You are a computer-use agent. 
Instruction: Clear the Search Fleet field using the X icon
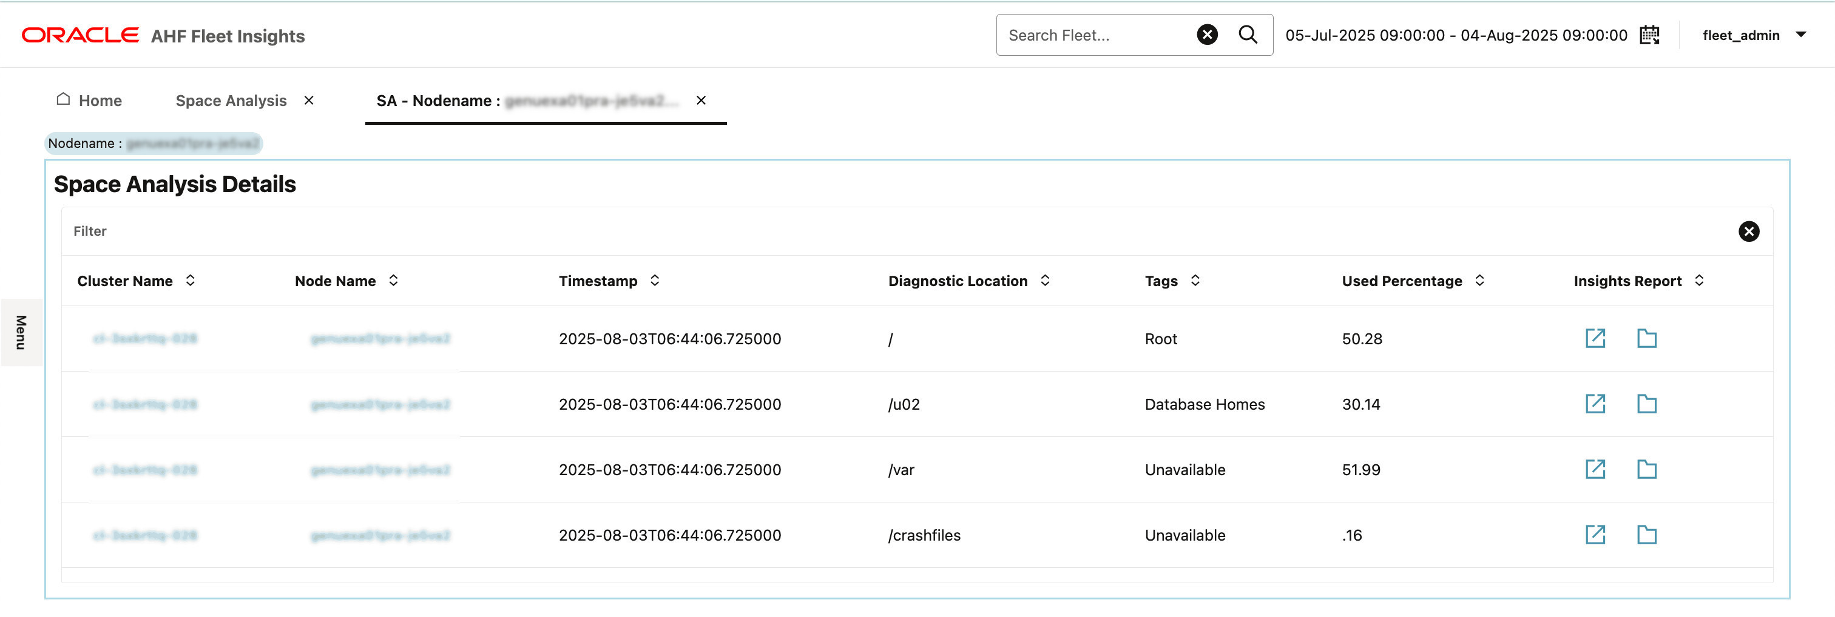1206,34
